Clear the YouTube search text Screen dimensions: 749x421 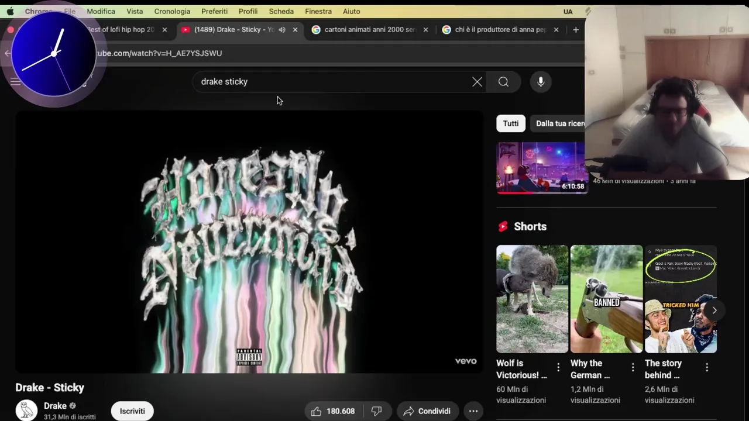pos(477,82)
